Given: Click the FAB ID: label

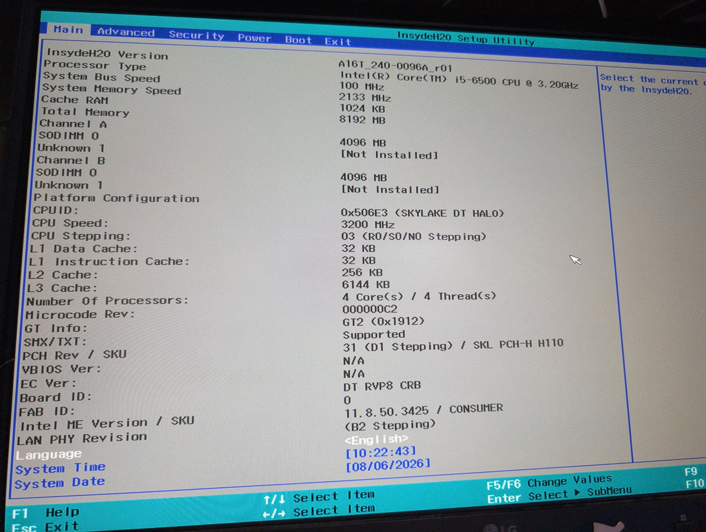Looking at the screenshot, I should point(47,411).
